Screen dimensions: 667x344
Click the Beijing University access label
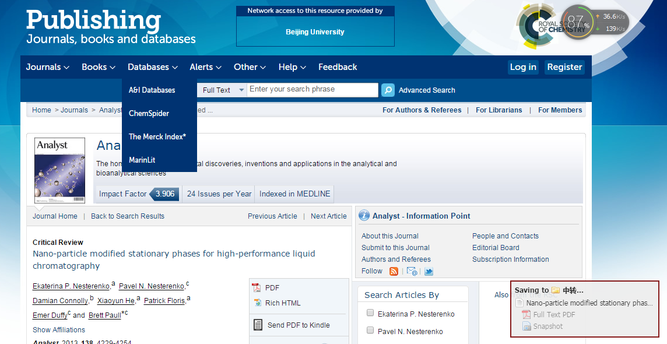tap(315, 32)
